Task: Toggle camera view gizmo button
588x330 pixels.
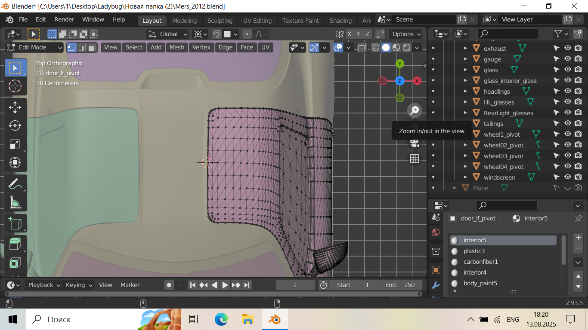Action: tap(415, 143)
